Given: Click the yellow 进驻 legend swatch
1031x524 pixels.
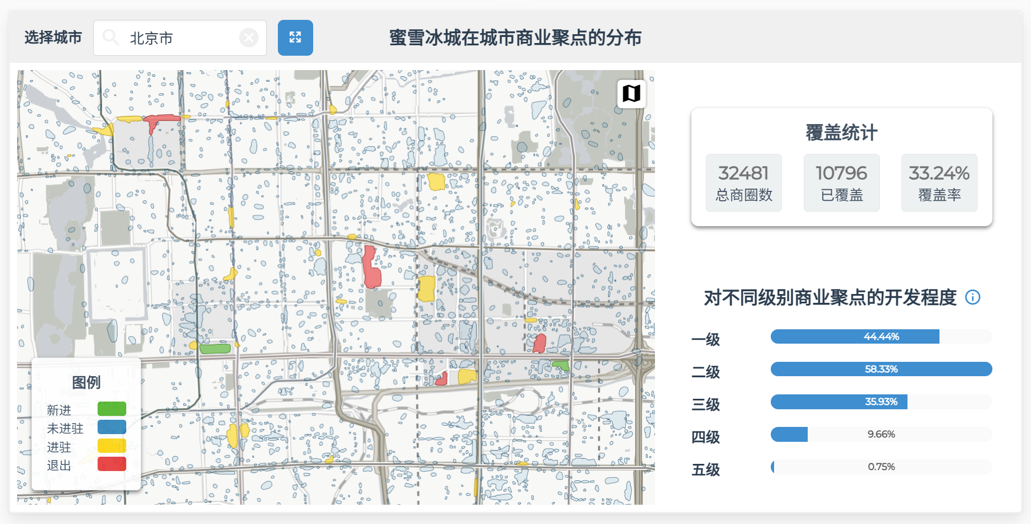Looking at the screenshot, I should [112, 446].
